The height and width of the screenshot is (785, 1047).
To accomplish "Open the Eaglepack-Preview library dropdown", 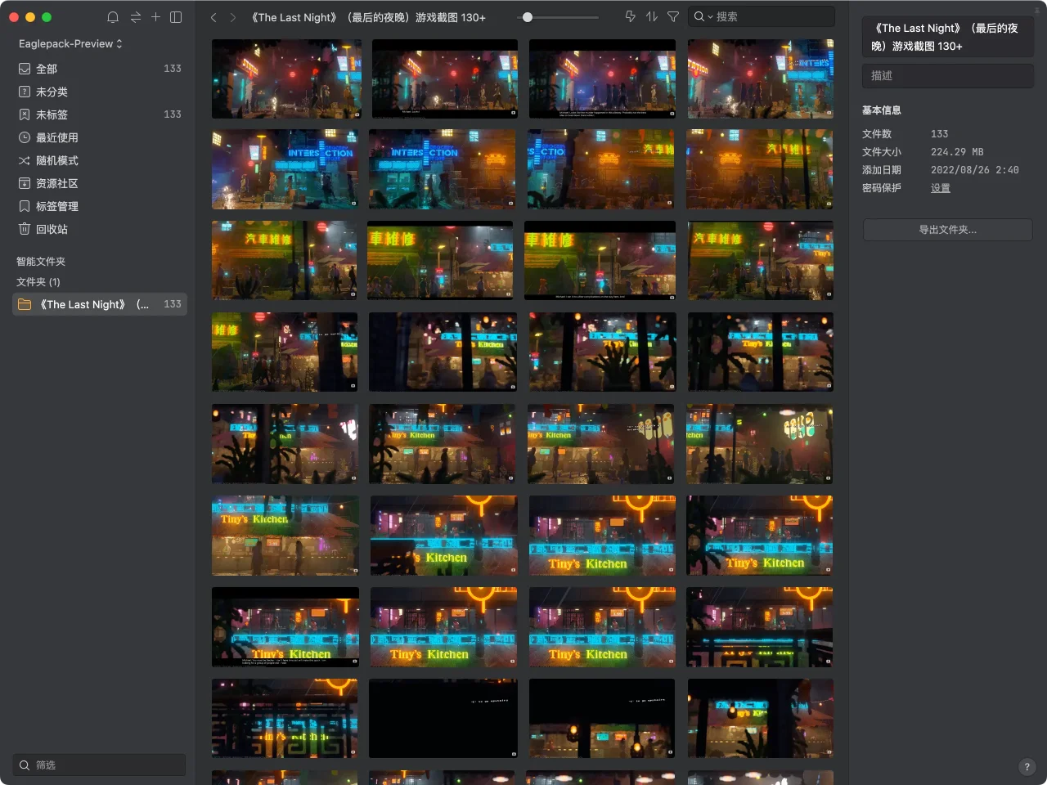I will point(70,43).
